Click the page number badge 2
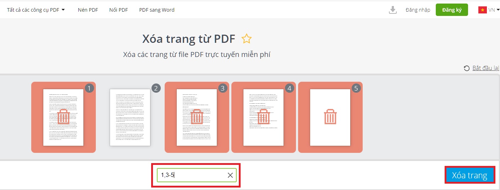 156,88
